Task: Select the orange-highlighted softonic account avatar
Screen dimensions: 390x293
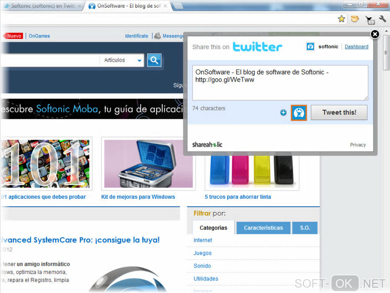Action: pyautogui.click(x=299, y=113)
